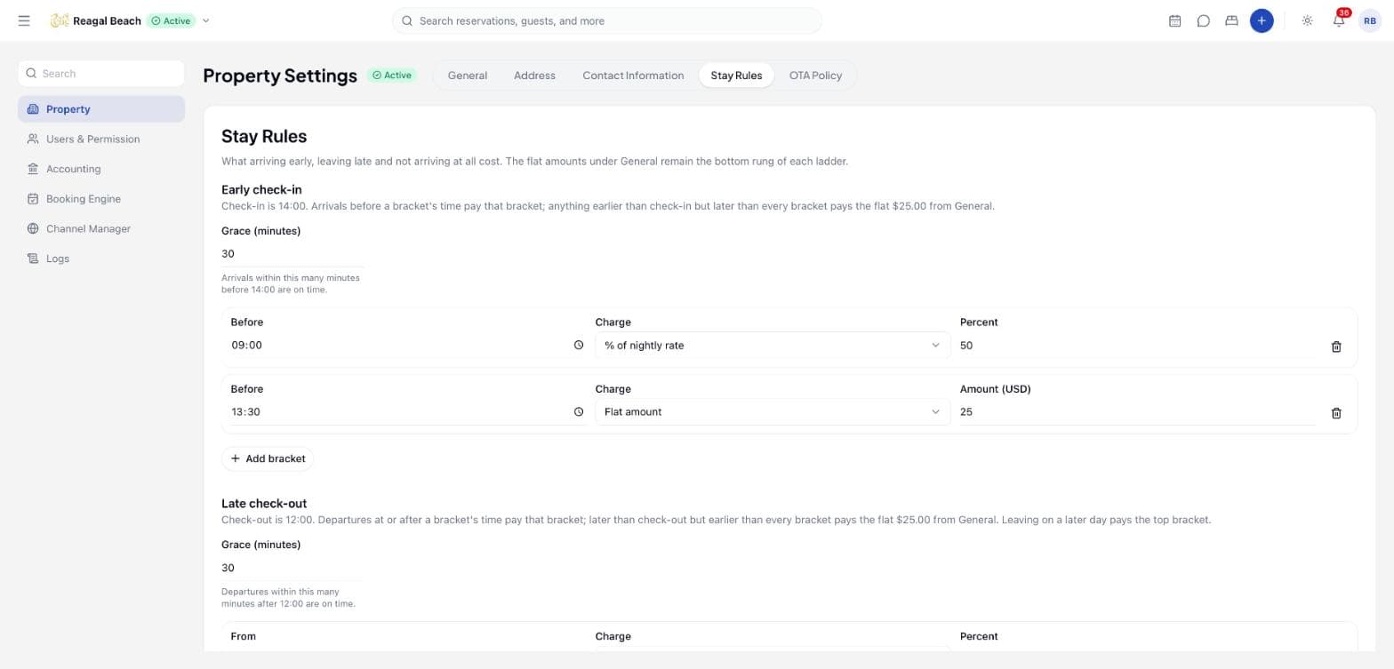Switch to the OTA Policy tab
Screen dimensions: 1394x669
[x=815, y=76]
